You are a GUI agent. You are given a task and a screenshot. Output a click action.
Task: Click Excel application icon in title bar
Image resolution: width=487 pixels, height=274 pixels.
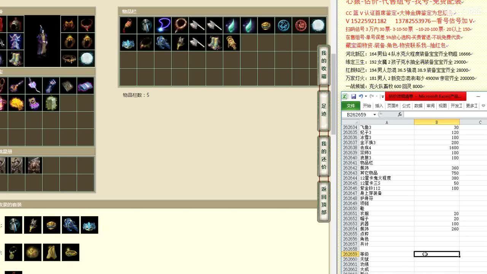[345, 97]
